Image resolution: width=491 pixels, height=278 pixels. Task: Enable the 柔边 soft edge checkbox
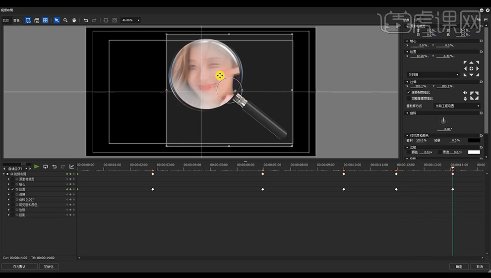(439, 152)
